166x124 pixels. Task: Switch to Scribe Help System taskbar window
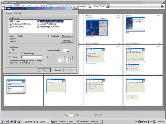coord(37,122)
